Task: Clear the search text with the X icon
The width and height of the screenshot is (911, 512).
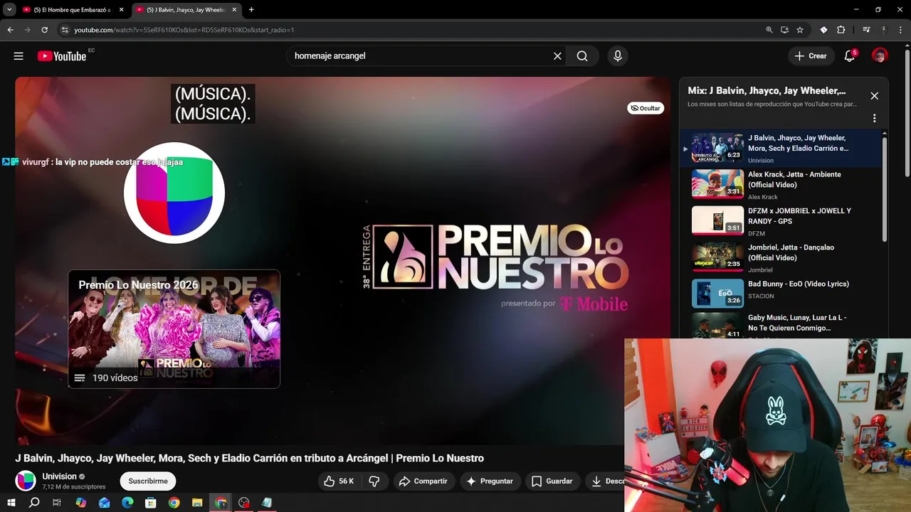Action: [557, 56]
